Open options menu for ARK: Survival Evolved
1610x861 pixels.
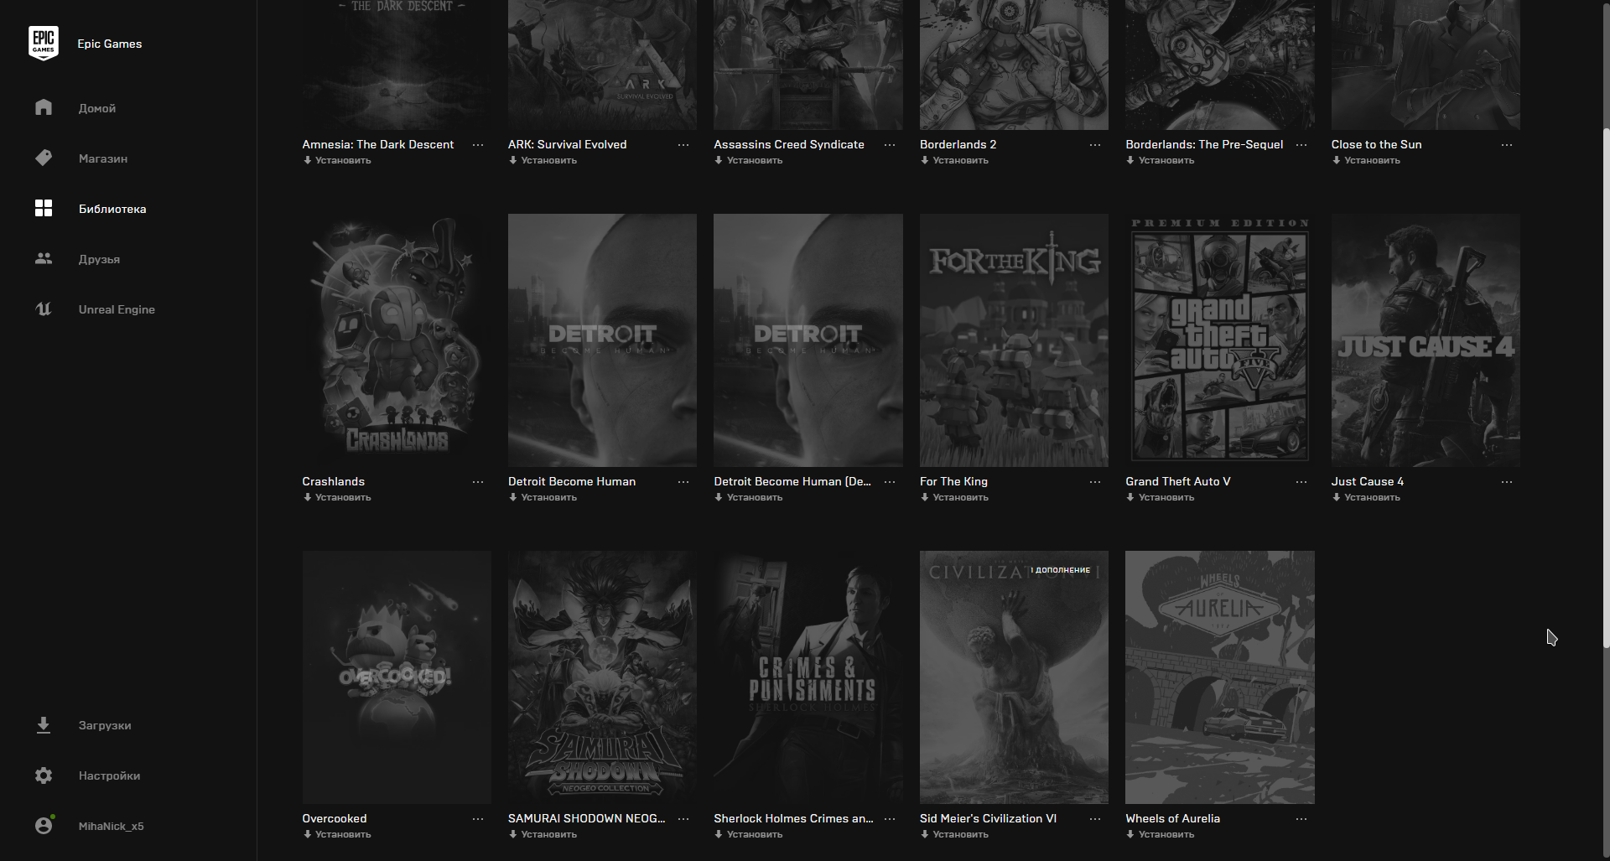683,145
